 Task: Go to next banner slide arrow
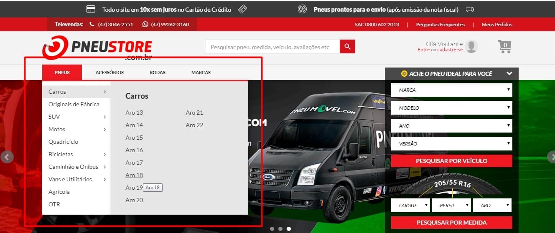coord(551,157)
